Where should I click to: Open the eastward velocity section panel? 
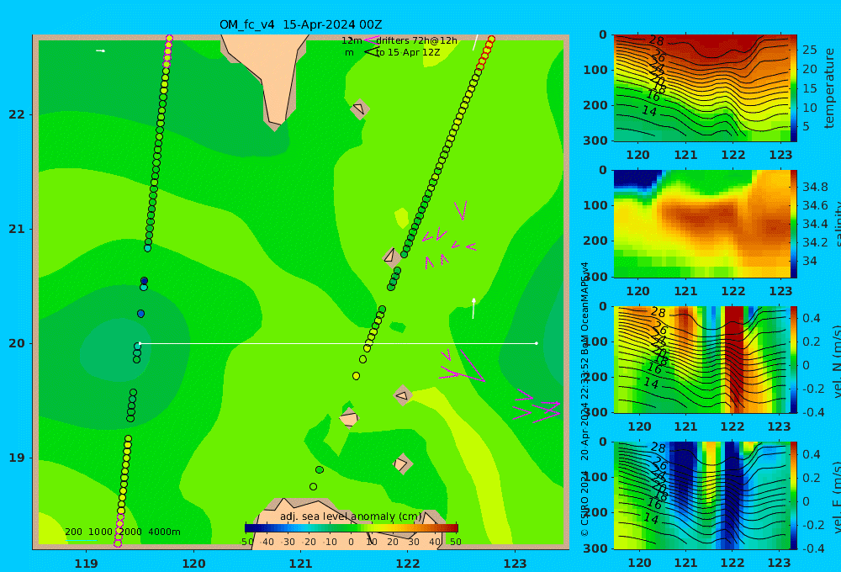pyautogui.click(x=701, y=495)
